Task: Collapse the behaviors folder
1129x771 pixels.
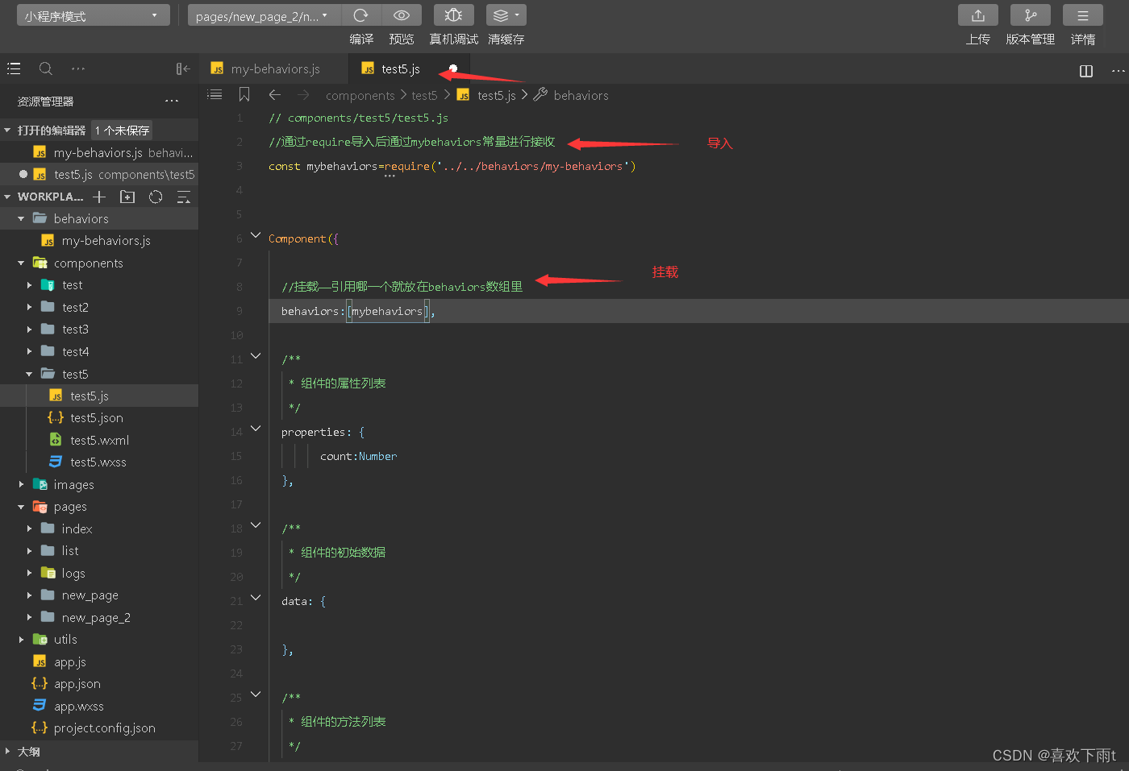Action: 21,219
